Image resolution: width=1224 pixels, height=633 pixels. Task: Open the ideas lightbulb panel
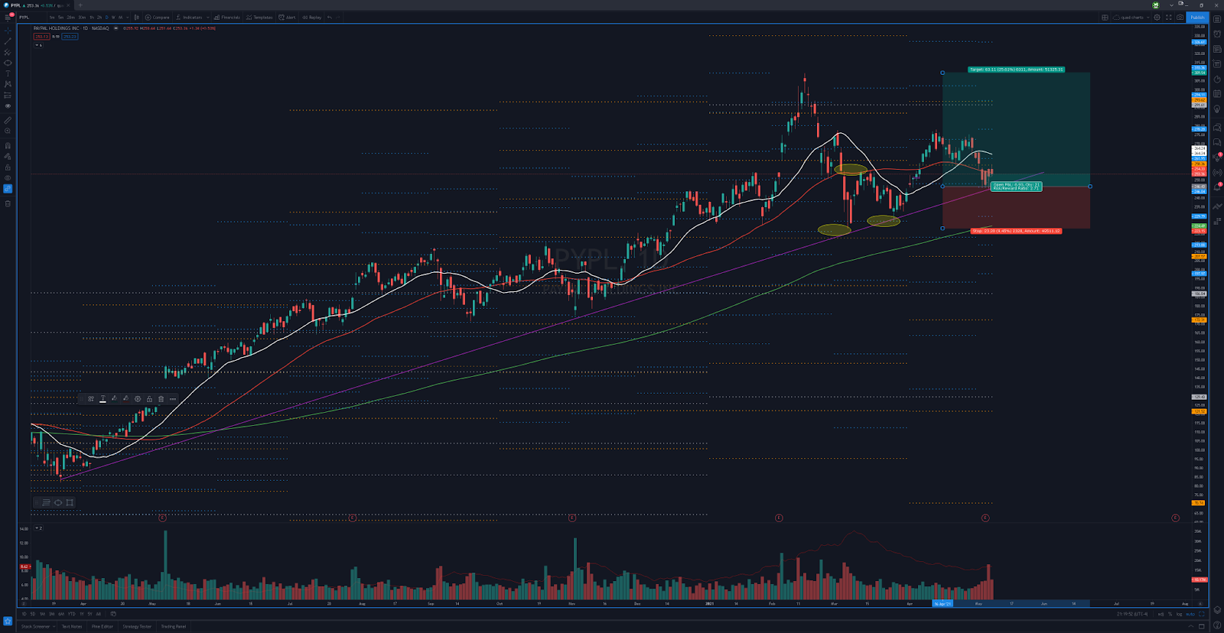pos(1217,109)
